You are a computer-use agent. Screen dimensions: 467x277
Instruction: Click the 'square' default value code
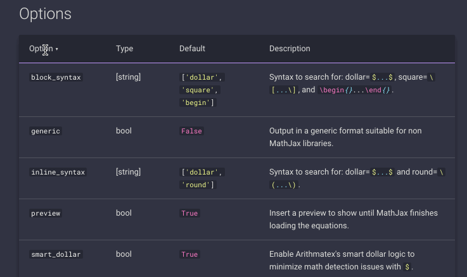[x=200, y=90]
